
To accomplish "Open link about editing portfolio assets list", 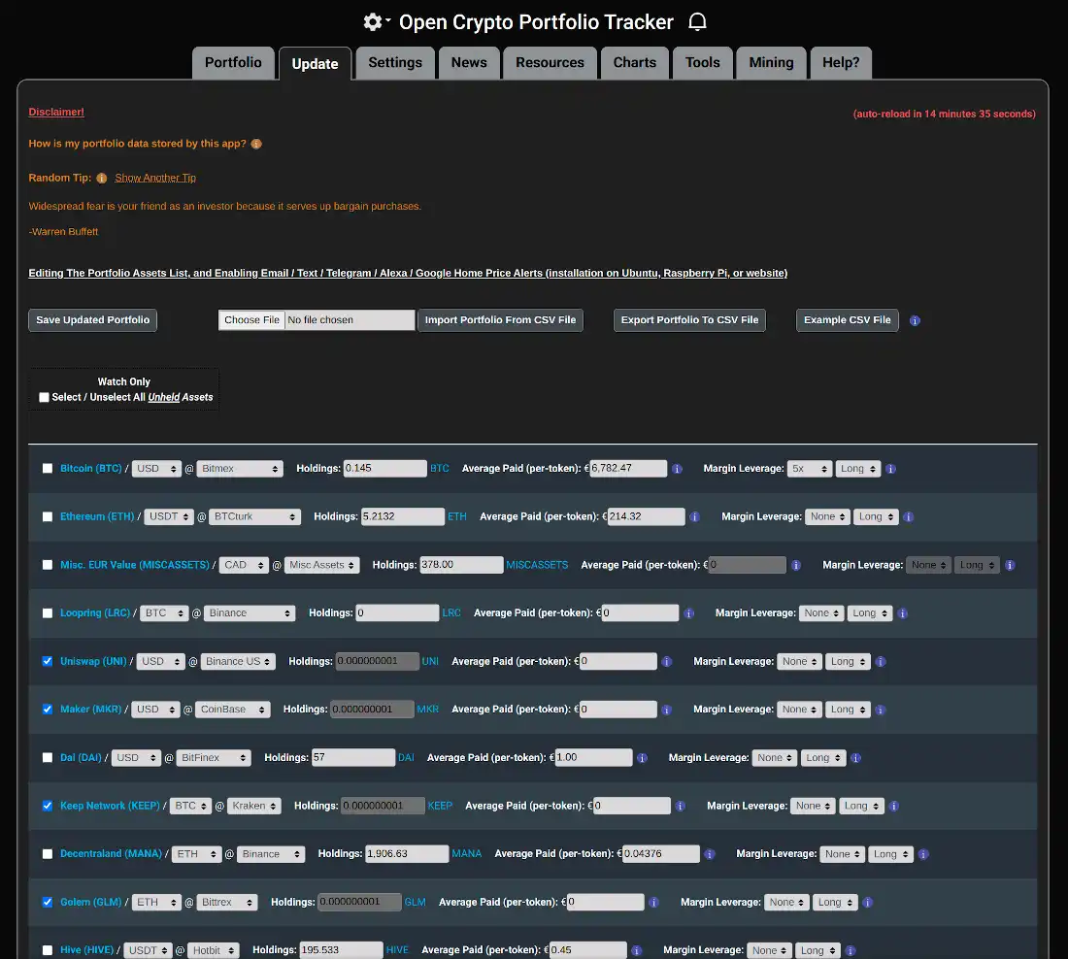I will coord(408,273).
